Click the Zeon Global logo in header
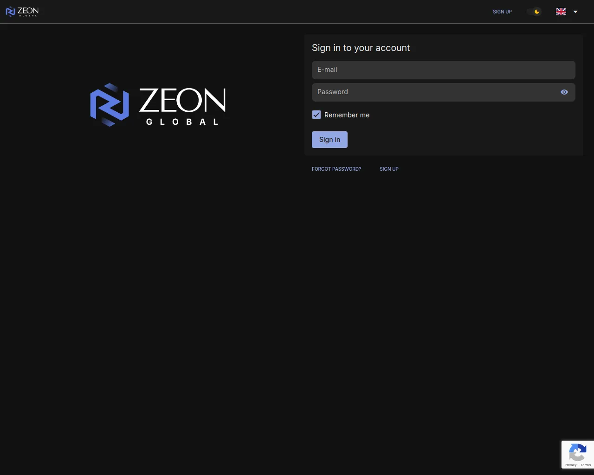Image resolution: width=594 pixels, height=475 pixels. click(x=22, y=12)
